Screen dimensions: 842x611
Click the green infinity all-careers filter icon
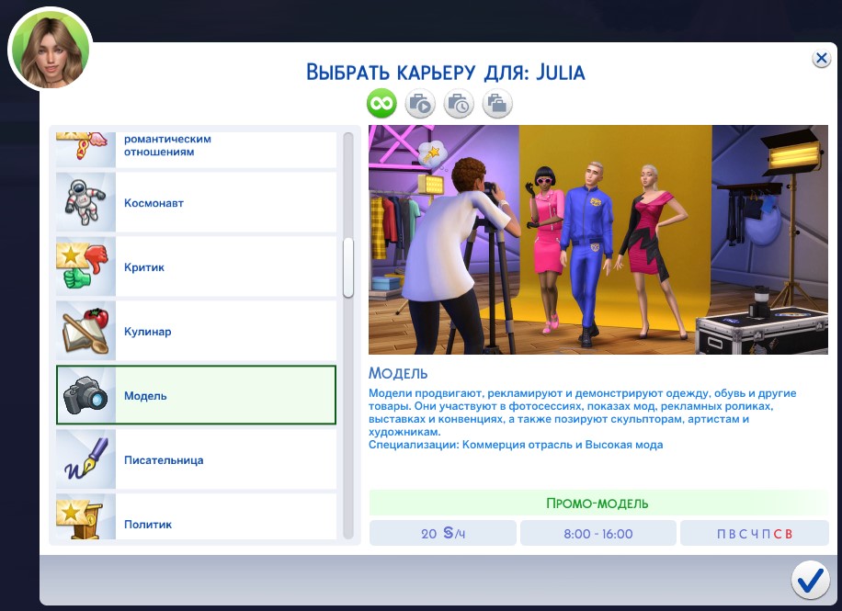coord(381,103)
